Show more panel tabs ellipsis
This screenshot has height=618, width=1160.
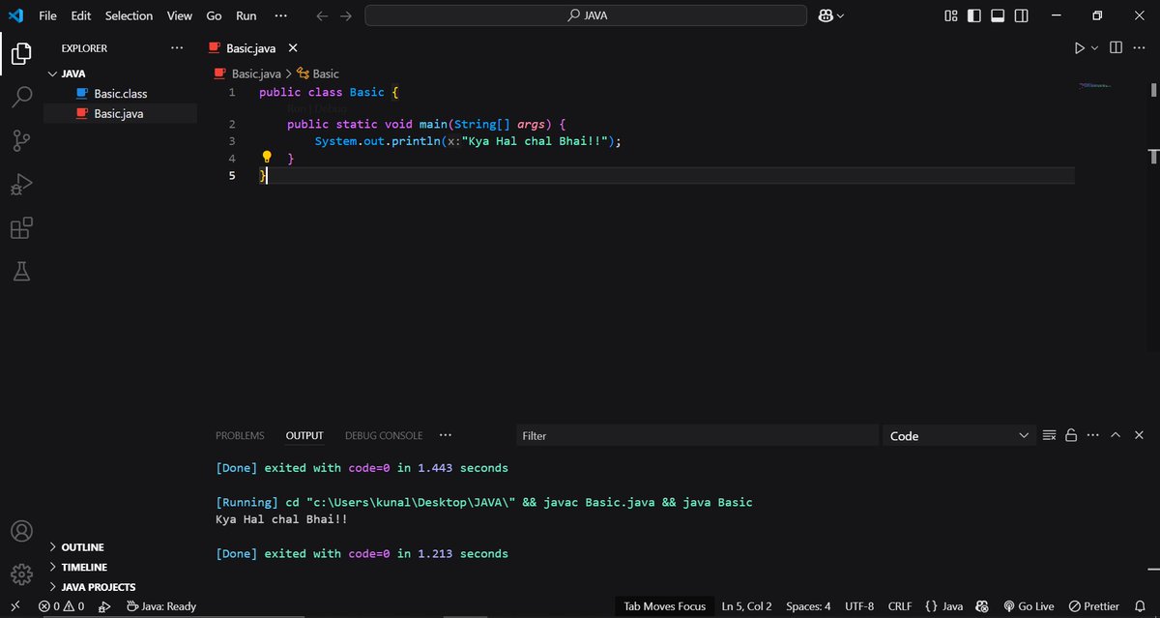(x=445, y=436)
